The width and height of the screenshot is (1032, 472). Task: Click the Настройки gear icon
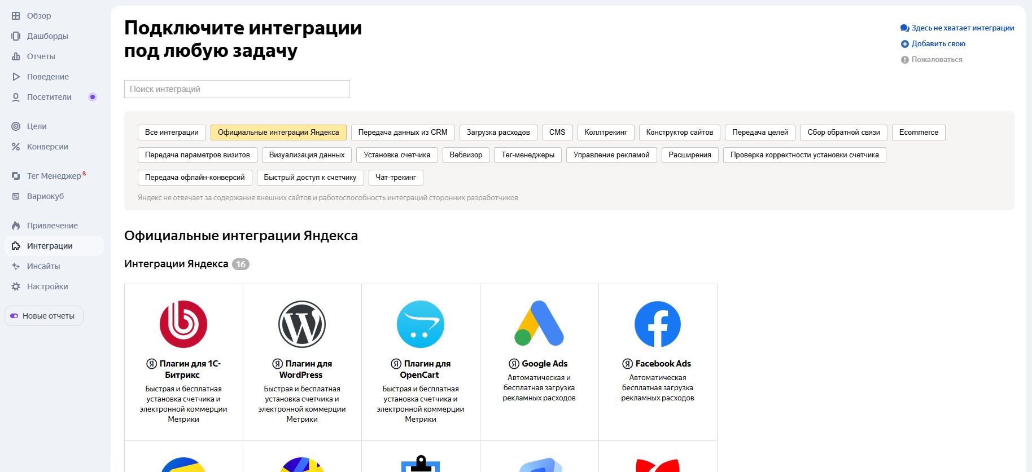[16, 286]
